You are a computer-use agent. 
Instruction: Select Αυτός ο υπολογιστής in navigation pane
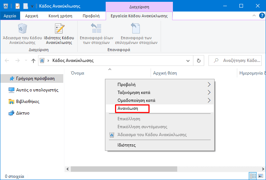(33, 90)
